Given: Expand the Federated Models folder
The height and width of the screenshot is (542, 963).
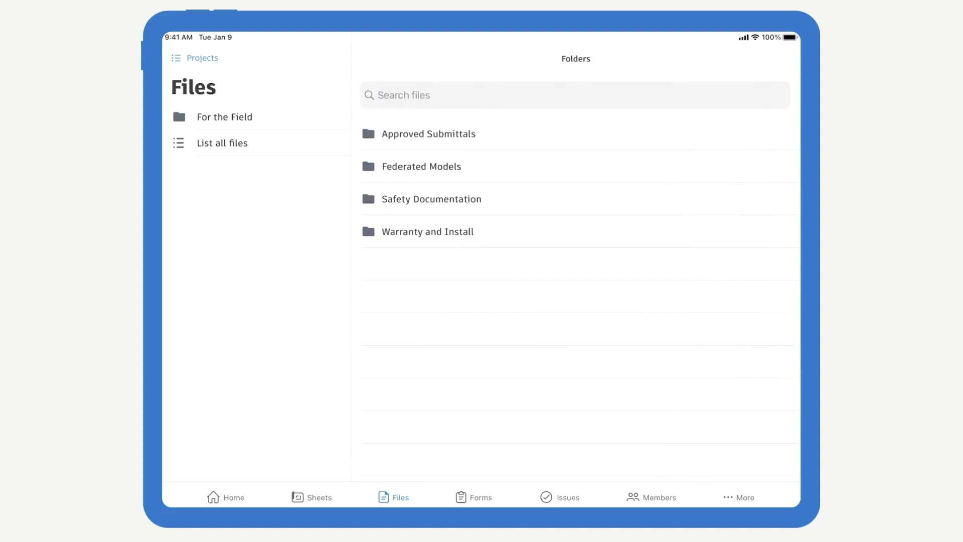Looking at the screenshot, I should tap(421, 166).
